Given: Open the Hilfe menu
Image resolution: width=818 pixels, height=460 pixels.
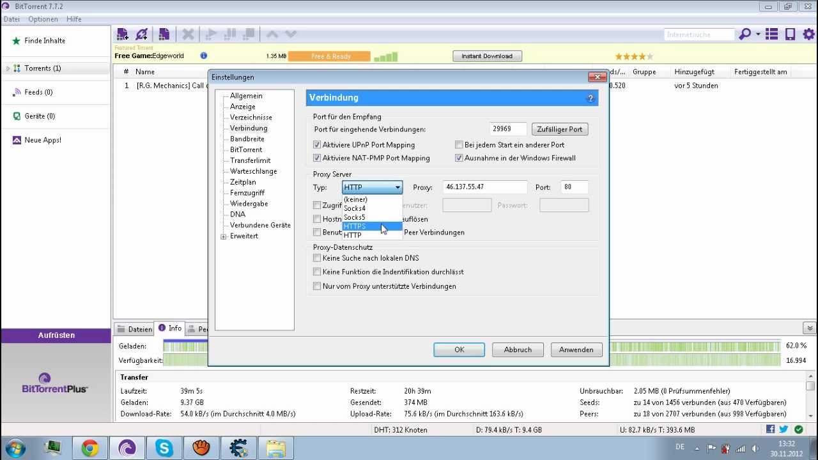Looking at the screenshot, I should (74, 19).
